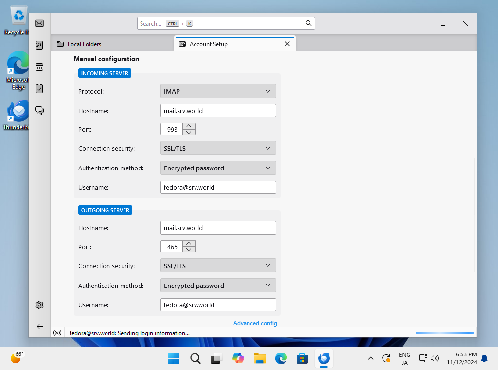
Task: Select the Mail icon in the sidebar
Action: [x=39, y=23]
